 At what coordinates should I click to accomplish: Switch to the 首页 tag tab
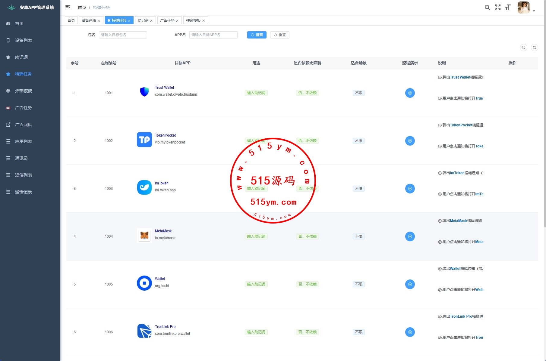(x=71, y=20)
